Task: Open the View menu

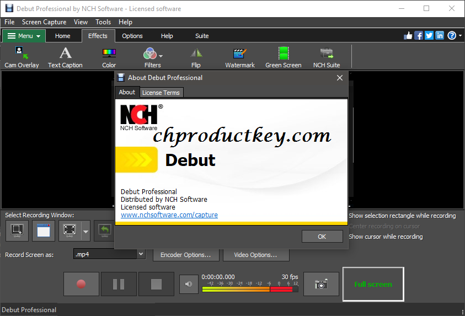Action: (81, 22)
